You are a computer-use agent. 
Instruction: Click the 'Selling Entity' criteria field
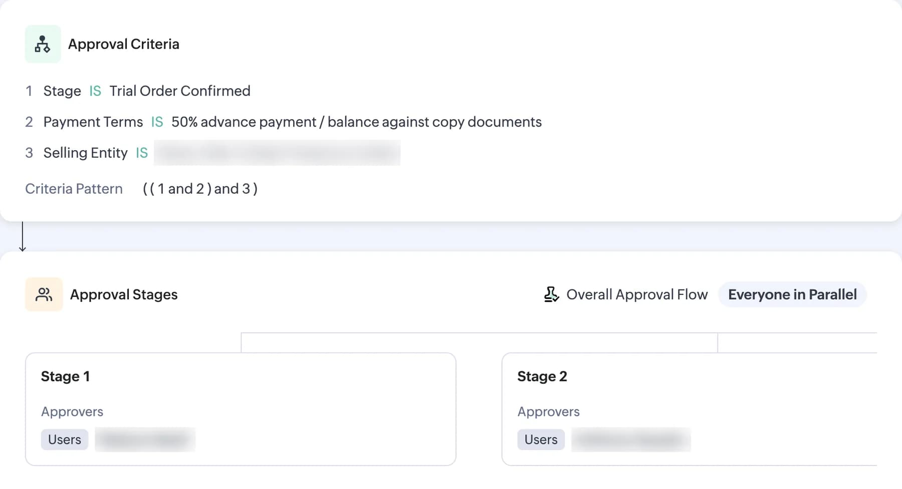85,153
